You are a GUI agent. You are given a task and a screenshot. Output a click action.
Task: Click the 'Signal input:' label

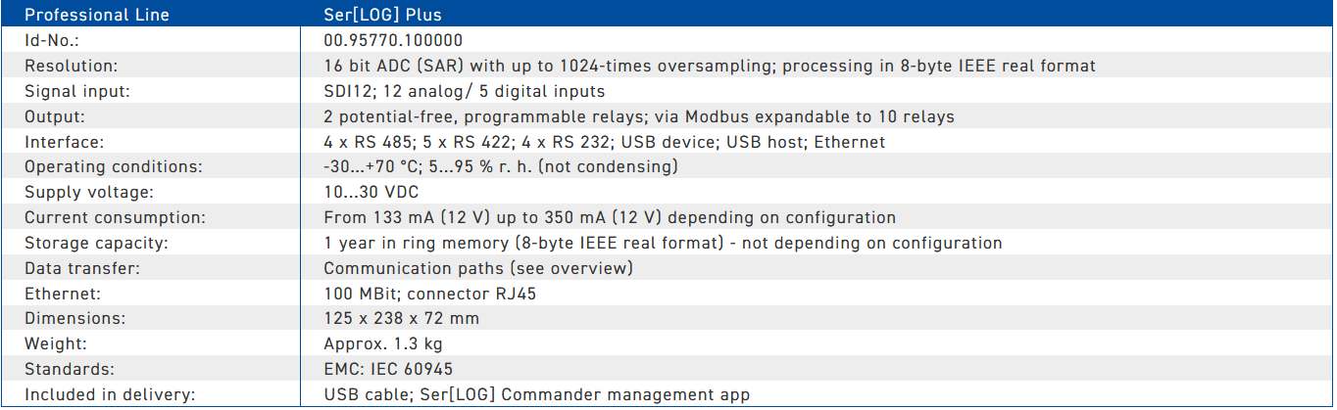tap(77, 92)
